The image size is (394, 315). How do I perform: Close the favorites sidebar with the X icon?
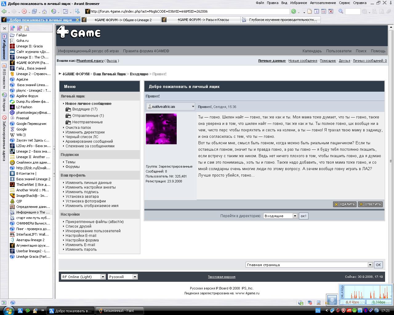[4, 28]
